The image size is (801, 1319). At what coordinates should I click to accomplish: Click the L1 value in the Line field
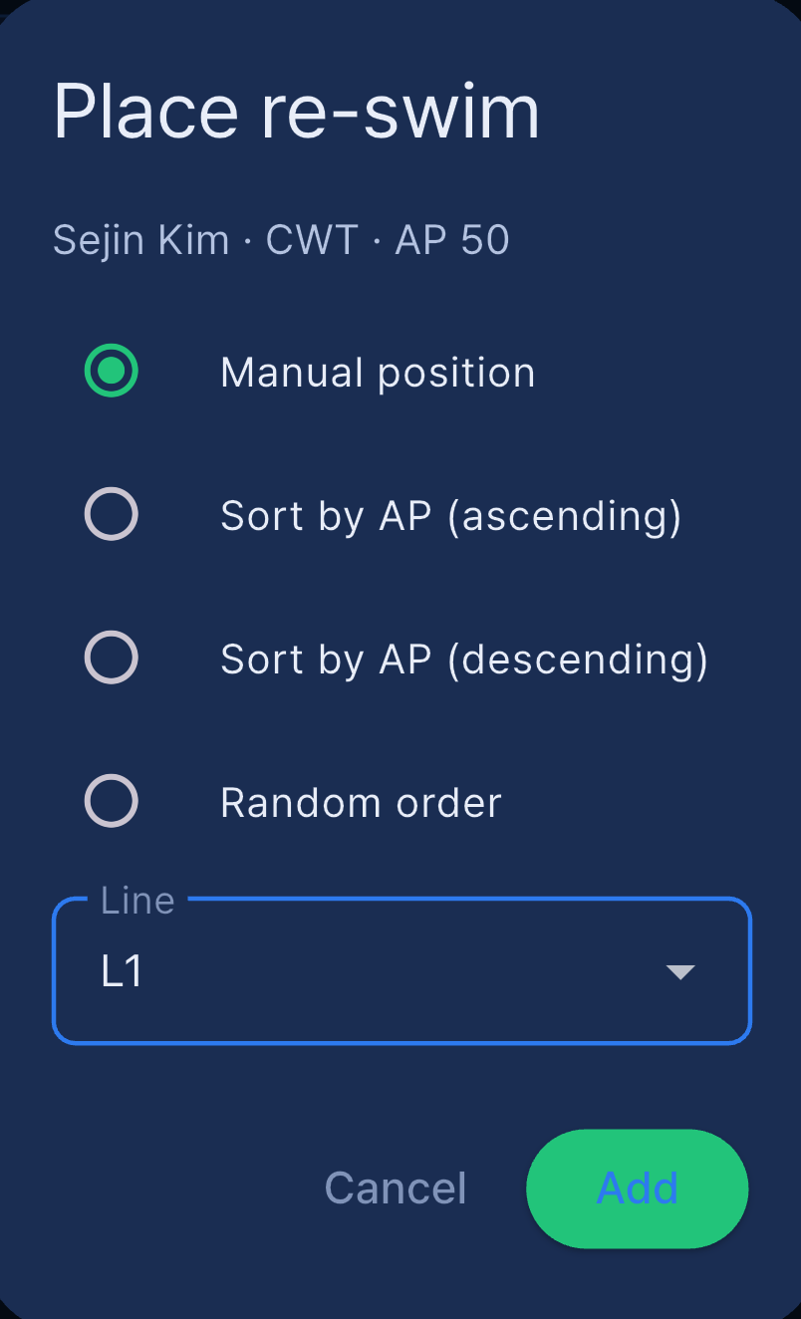coord(123,972)
